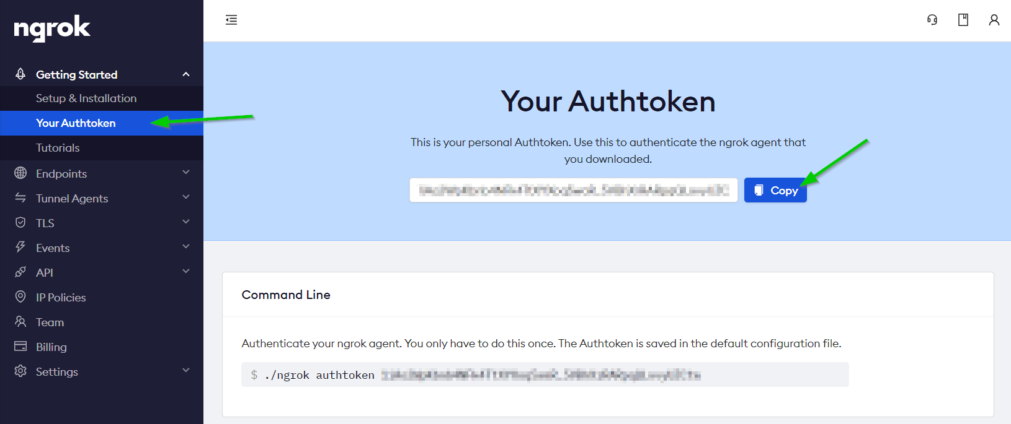The width and height of the screenshot is (1011, 424).
Task: Click the Endpoints globe icon
Action: [20, 173]
